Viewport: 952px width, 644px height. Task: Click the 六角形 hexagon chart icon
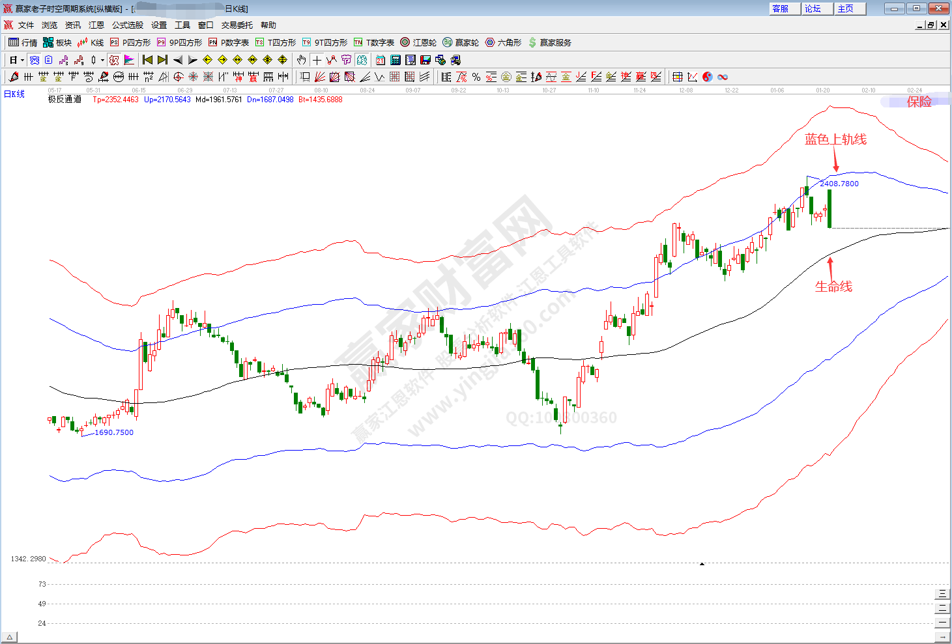503,42
